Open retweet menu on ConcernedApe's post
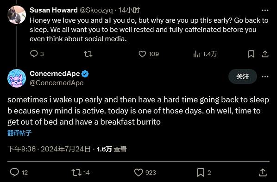 (76, 172)
